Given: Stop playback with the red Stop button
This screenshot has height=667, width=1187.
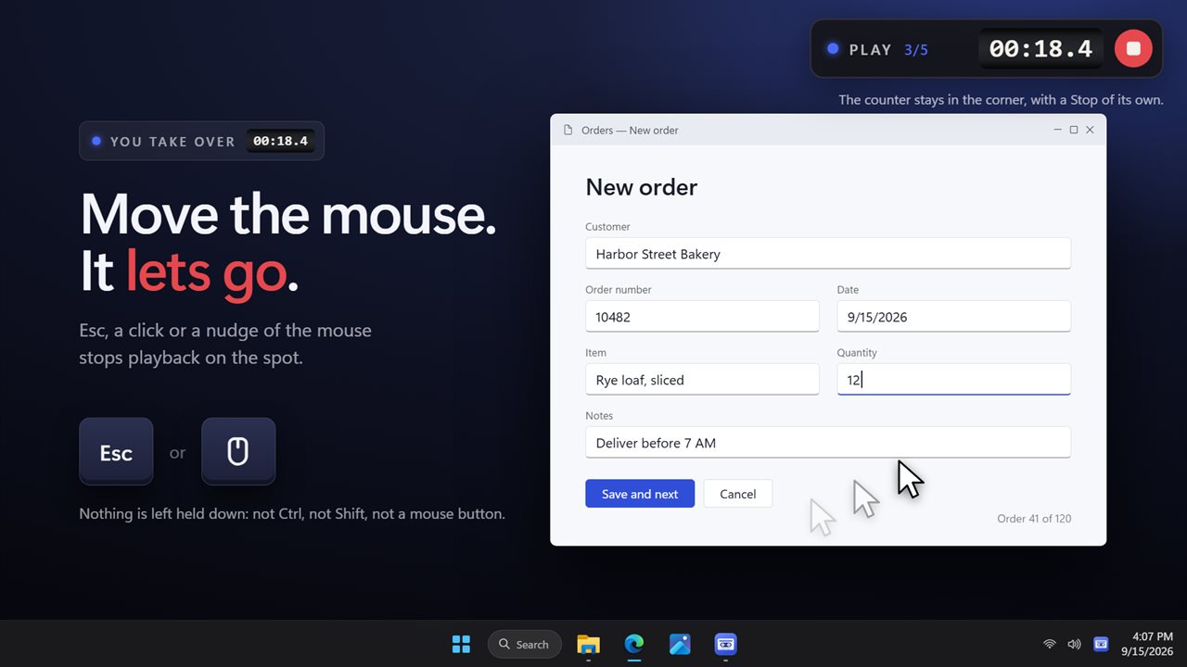Looking at the screenshot, I should 1133,49.
